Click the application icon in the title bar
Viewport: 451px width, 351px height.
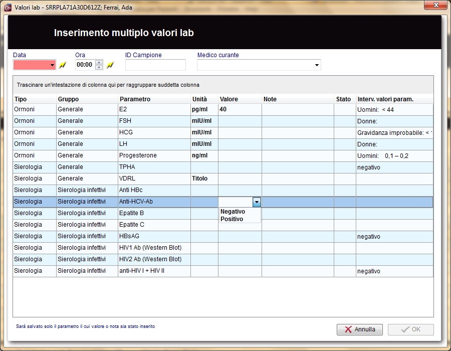(x=8, y=8)
